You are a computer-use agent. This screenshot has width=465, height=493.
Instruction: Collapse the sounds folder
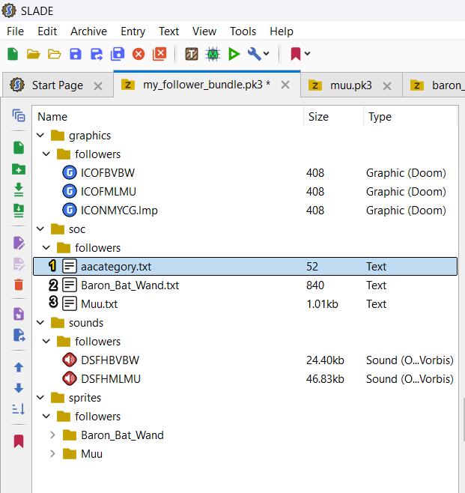coord(40,323)
